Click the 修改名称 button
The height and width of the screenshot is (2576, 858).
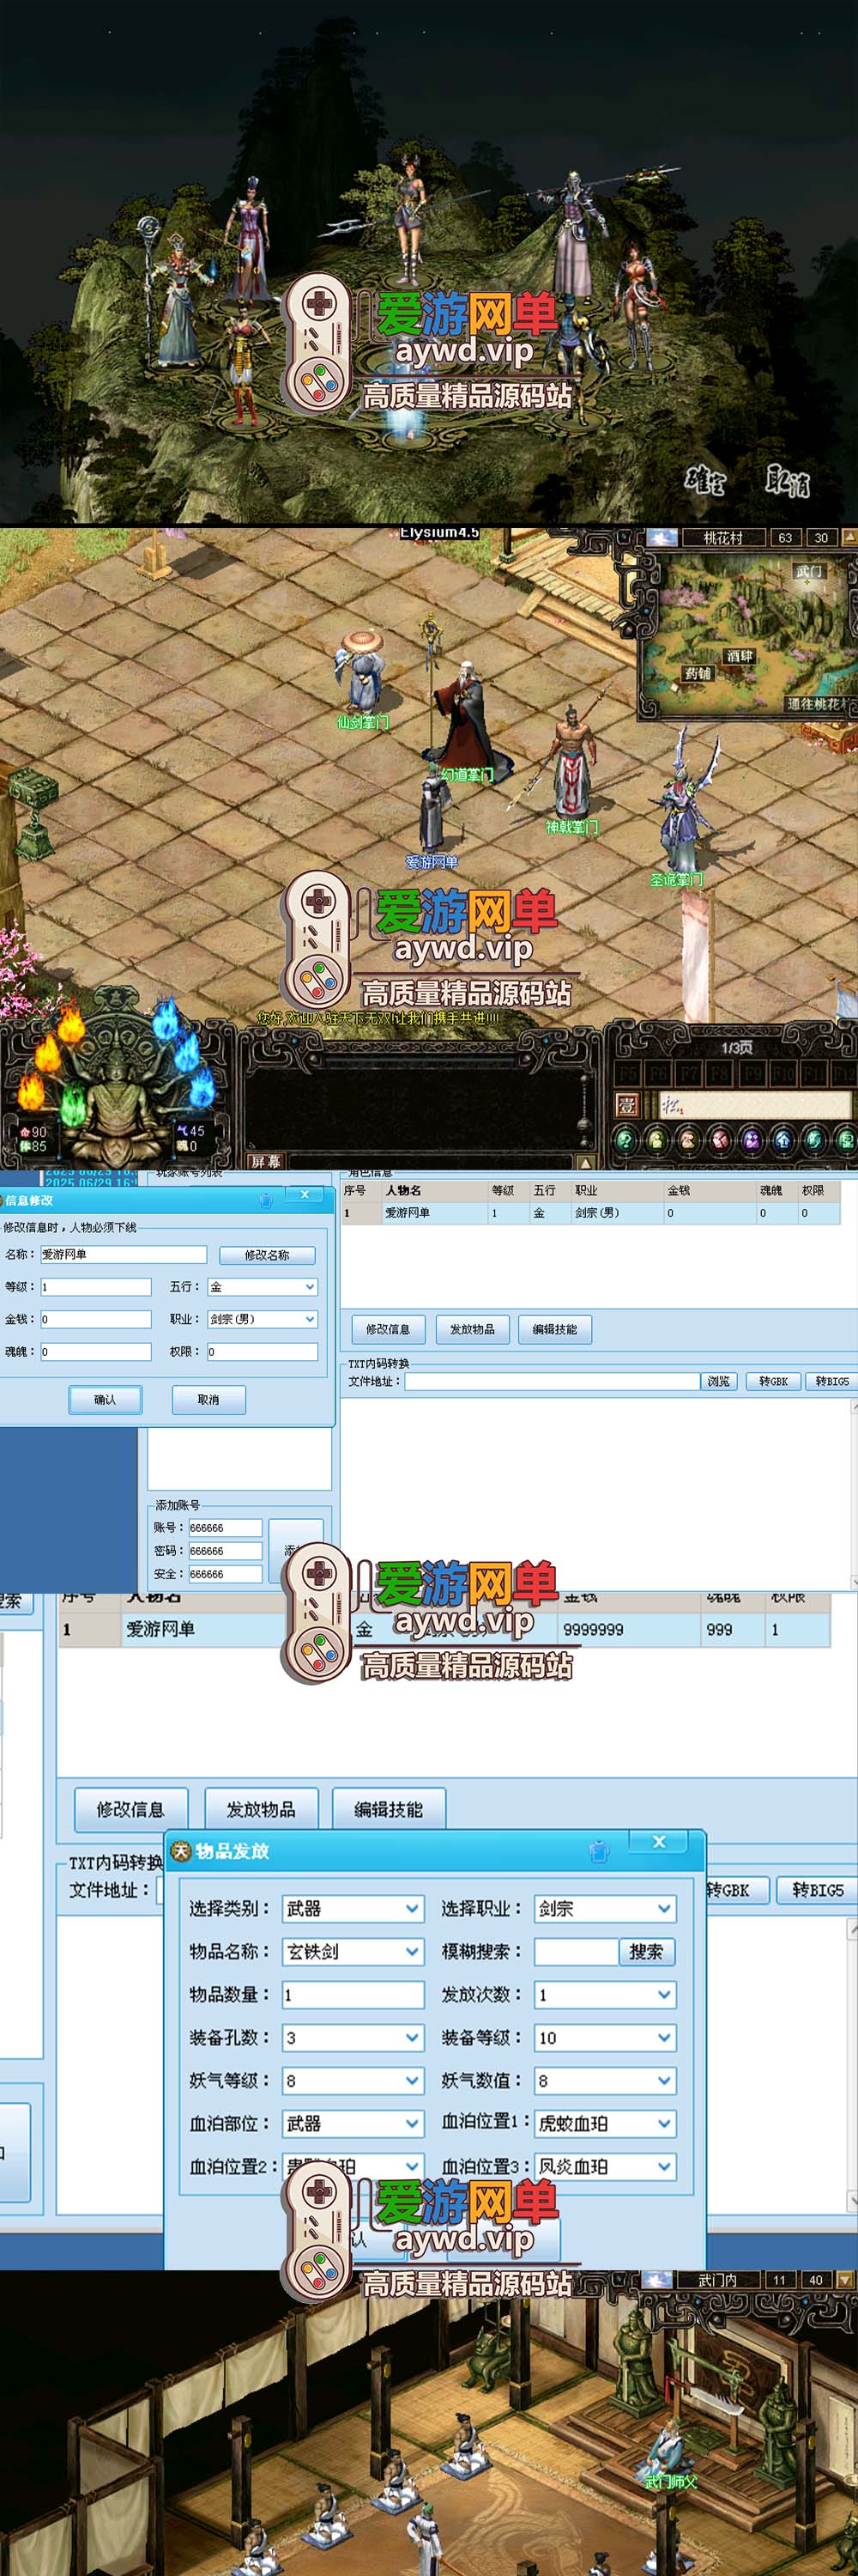click(x=267, y=1255)
